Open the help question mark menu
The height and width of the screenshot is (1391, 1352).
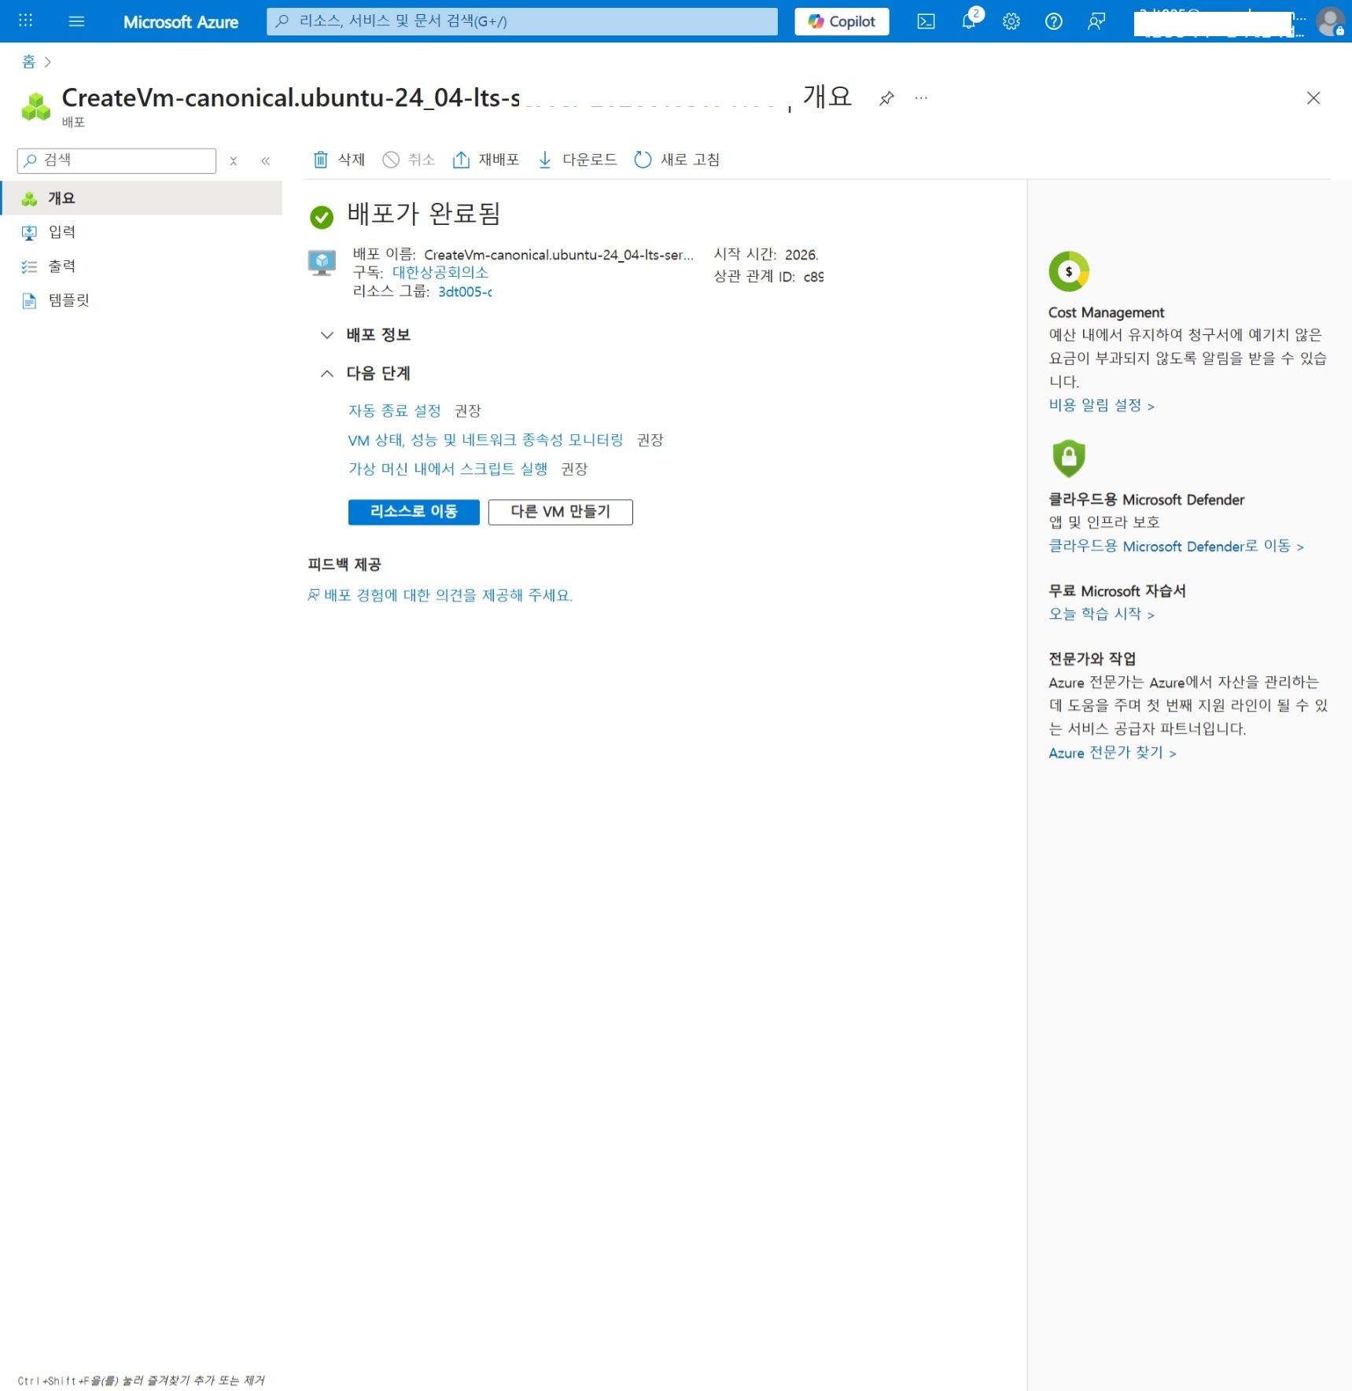pos(1054,21)
